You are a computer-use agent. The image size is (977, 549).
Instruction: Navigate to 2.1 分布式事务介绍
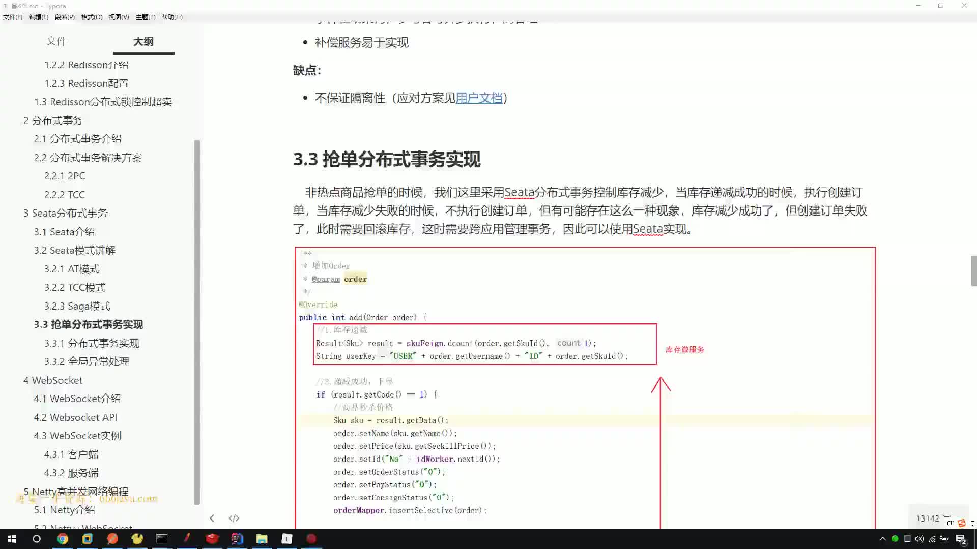(77, 139)
